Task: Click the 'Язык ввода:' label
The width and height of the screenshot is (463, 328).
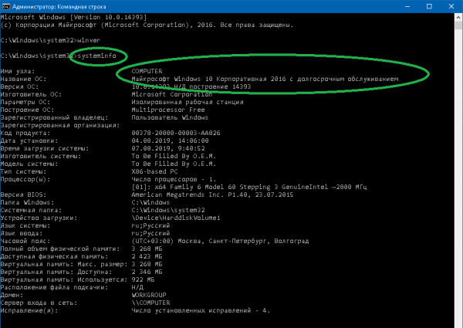Action: pos(22,233)
